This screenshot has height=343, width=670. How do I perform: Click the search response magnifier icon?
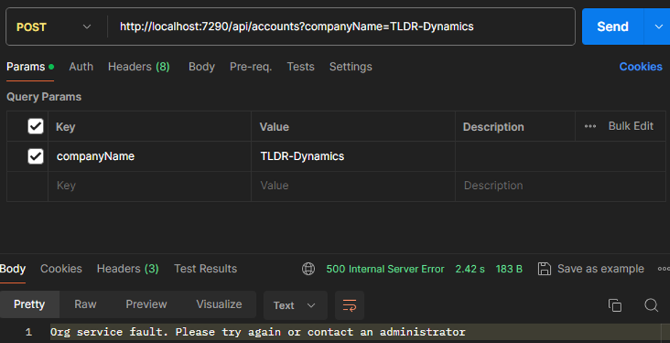click(651, 305)
